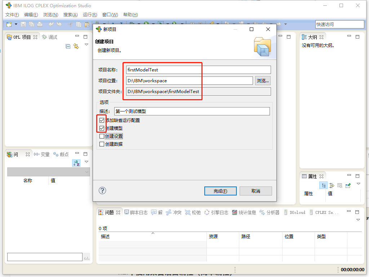Click the Save icon in the toolbar

click(x=23, y=24)
